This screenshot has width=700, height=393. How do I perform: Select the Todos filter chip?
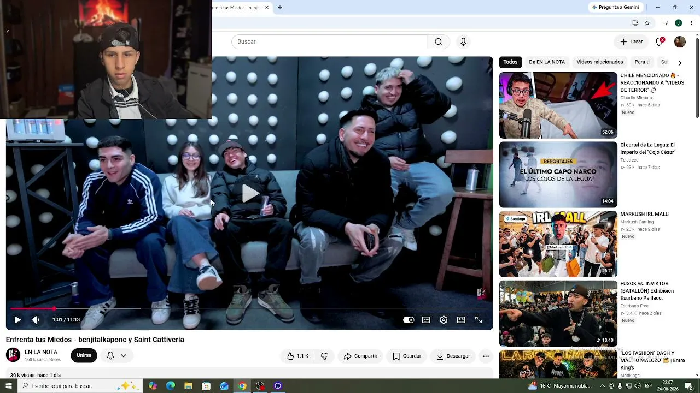[x=510, y=62]
